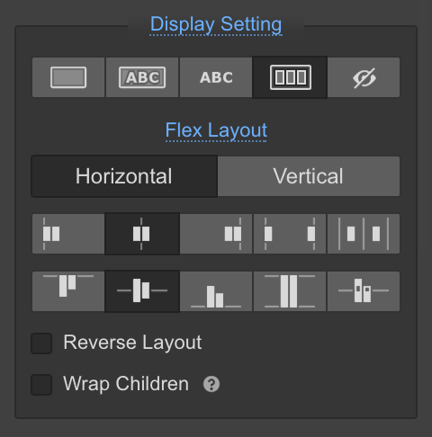This screenshot has height=437, width=432.
Task: Open the Display Setting link
Action: pos(216,24)
